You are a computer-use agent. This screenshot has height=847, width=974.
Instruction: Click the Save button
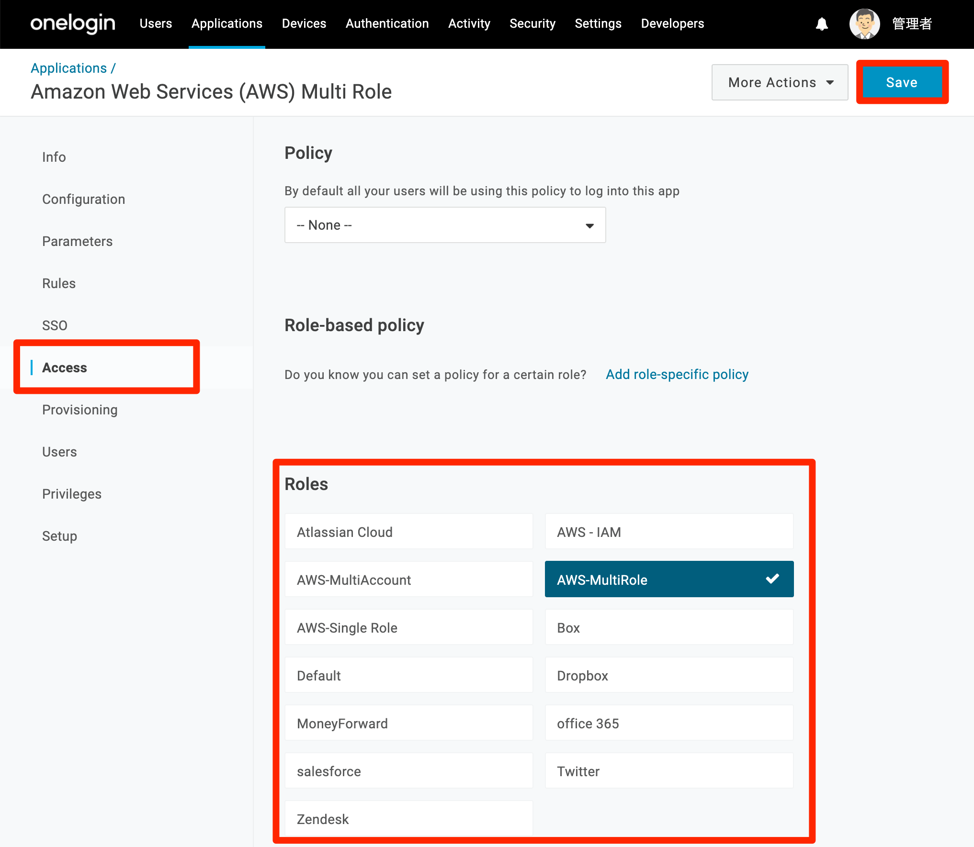coord(902,82)
